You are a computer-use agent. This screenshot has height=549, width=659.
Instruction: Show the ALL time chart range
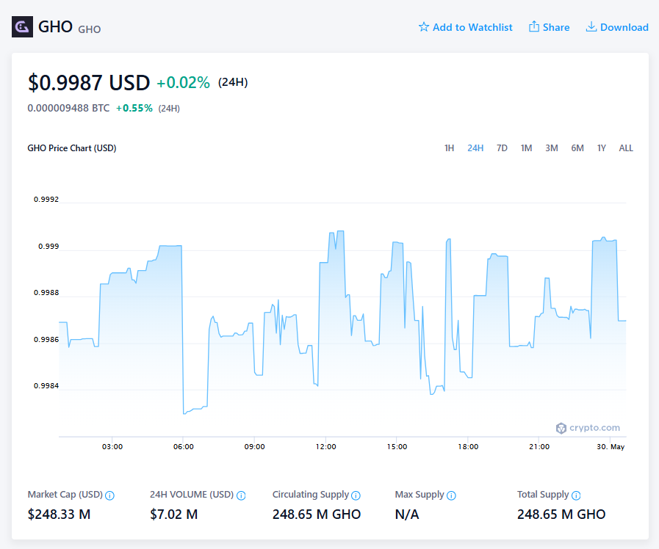click(x=626, y=148)
